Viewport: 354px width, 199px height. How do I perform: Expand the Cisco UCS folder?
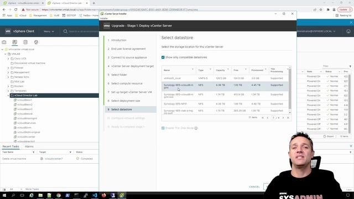tap(8, 59)
